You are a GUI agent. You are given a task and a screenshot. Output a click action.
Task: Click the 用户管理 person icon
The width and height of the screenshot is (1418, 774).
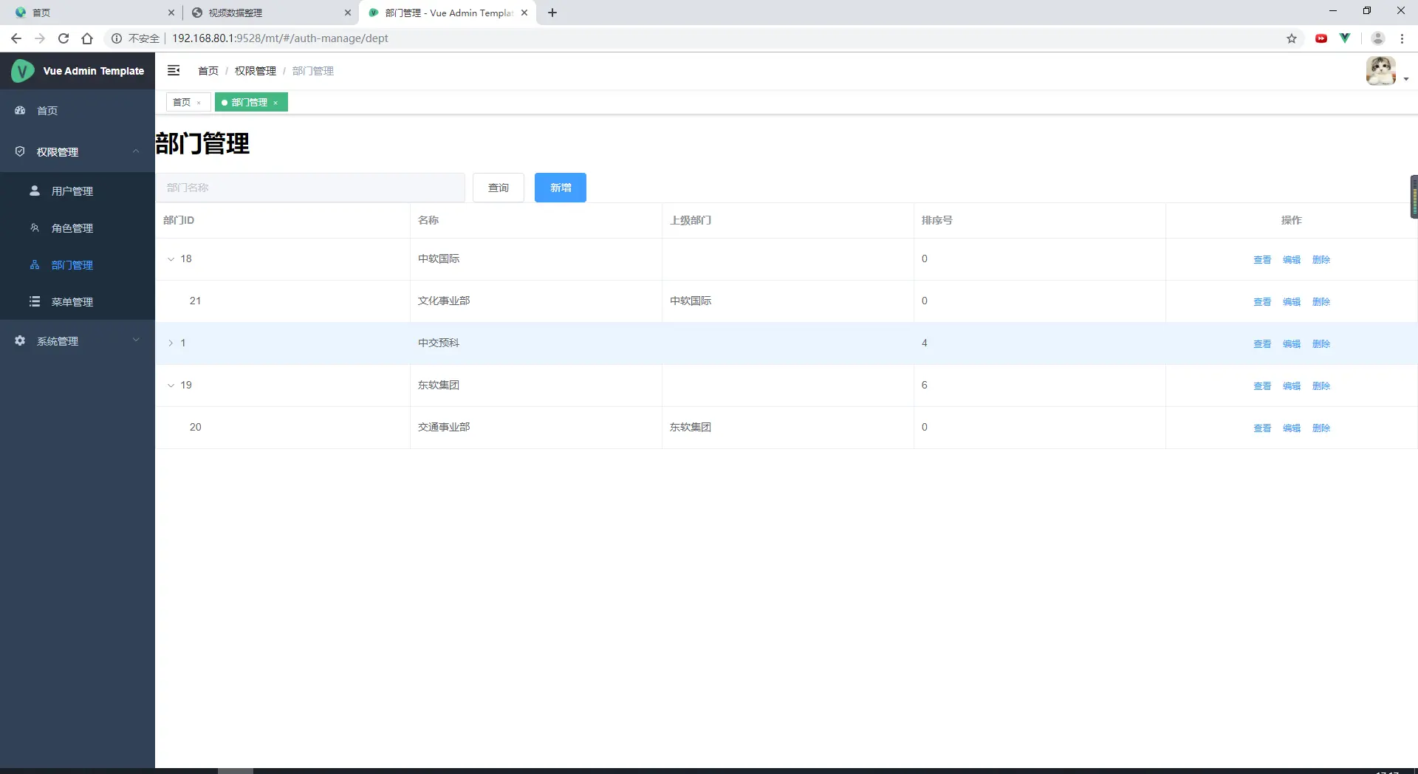[x=35, y=191]
